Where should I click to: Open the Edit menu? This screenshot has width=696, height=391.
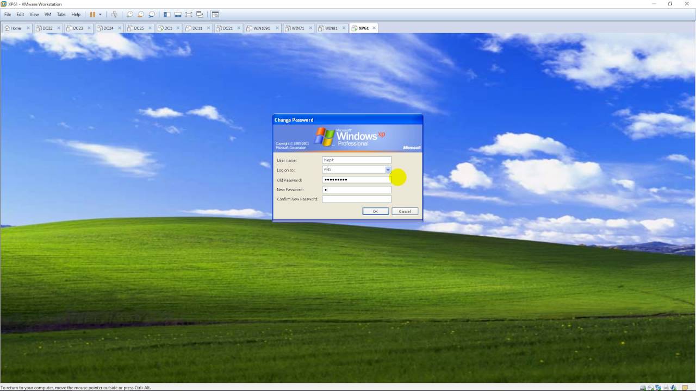[x=20, y=15]
